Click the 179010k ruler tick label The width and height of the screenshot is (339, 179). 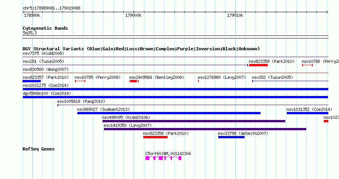pos(235,15)
